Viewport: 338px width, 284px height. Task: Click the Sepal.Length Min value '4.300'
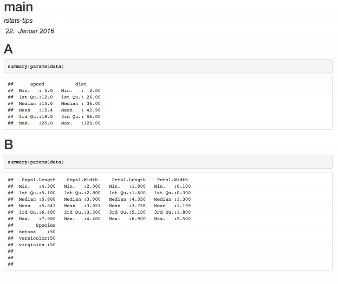point(49,186)
